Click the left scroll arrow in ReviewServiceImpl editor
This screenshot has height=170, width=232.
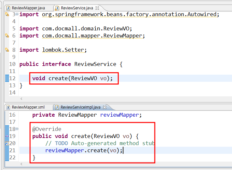coord(21,164)
